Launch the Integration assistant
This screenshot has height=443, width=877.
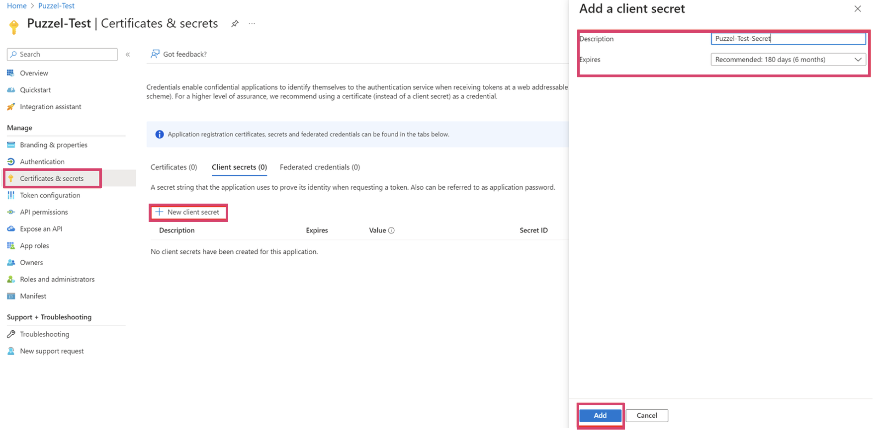[x=50, y=107]
